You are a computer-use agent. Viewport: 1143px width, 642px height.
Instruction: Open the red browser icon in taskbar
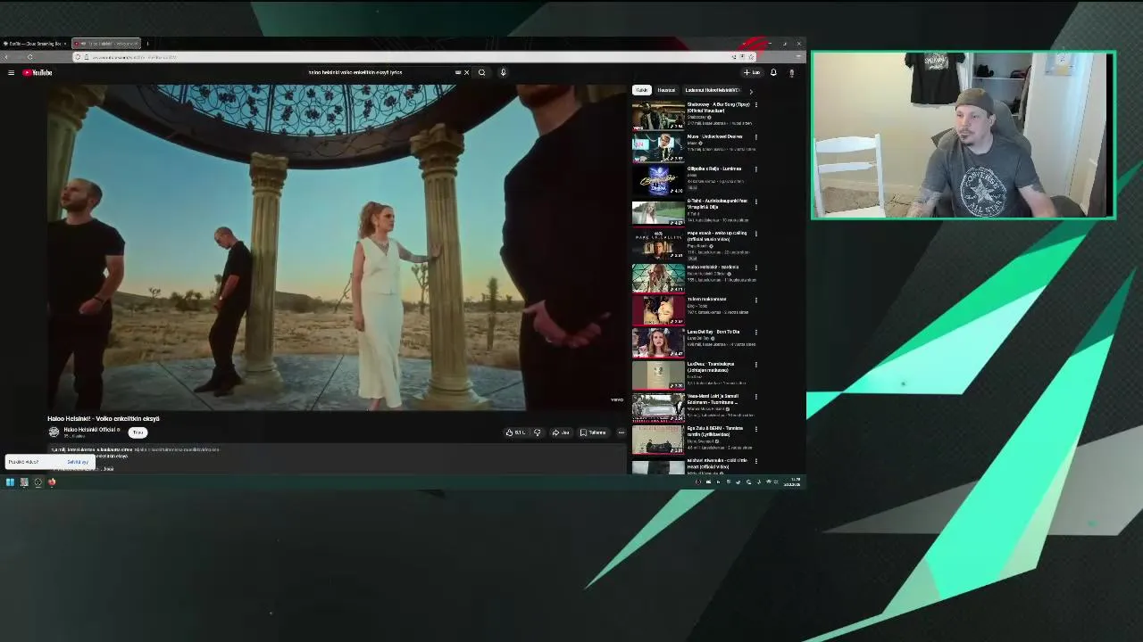[52, 482]
